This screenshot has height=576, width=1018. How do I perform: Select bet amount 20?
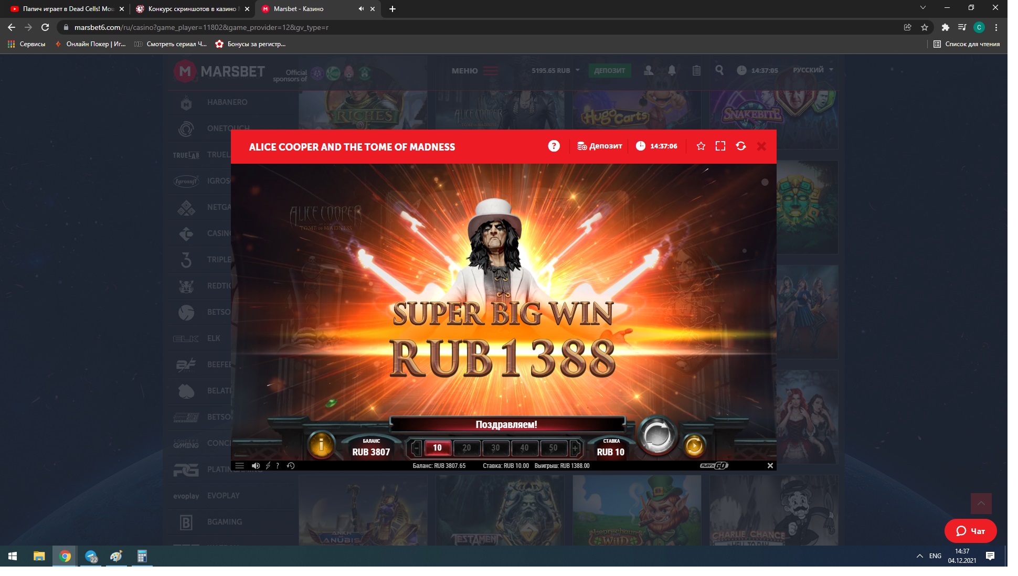point(466,447)
